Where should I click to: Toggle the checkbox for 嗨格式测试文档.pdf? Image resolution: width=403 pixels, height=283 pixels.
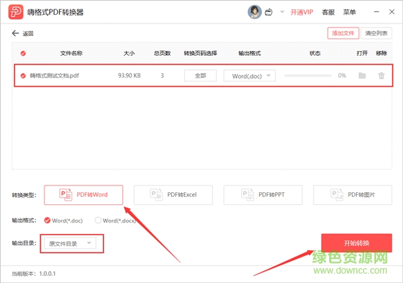click(x=23, y=76)
